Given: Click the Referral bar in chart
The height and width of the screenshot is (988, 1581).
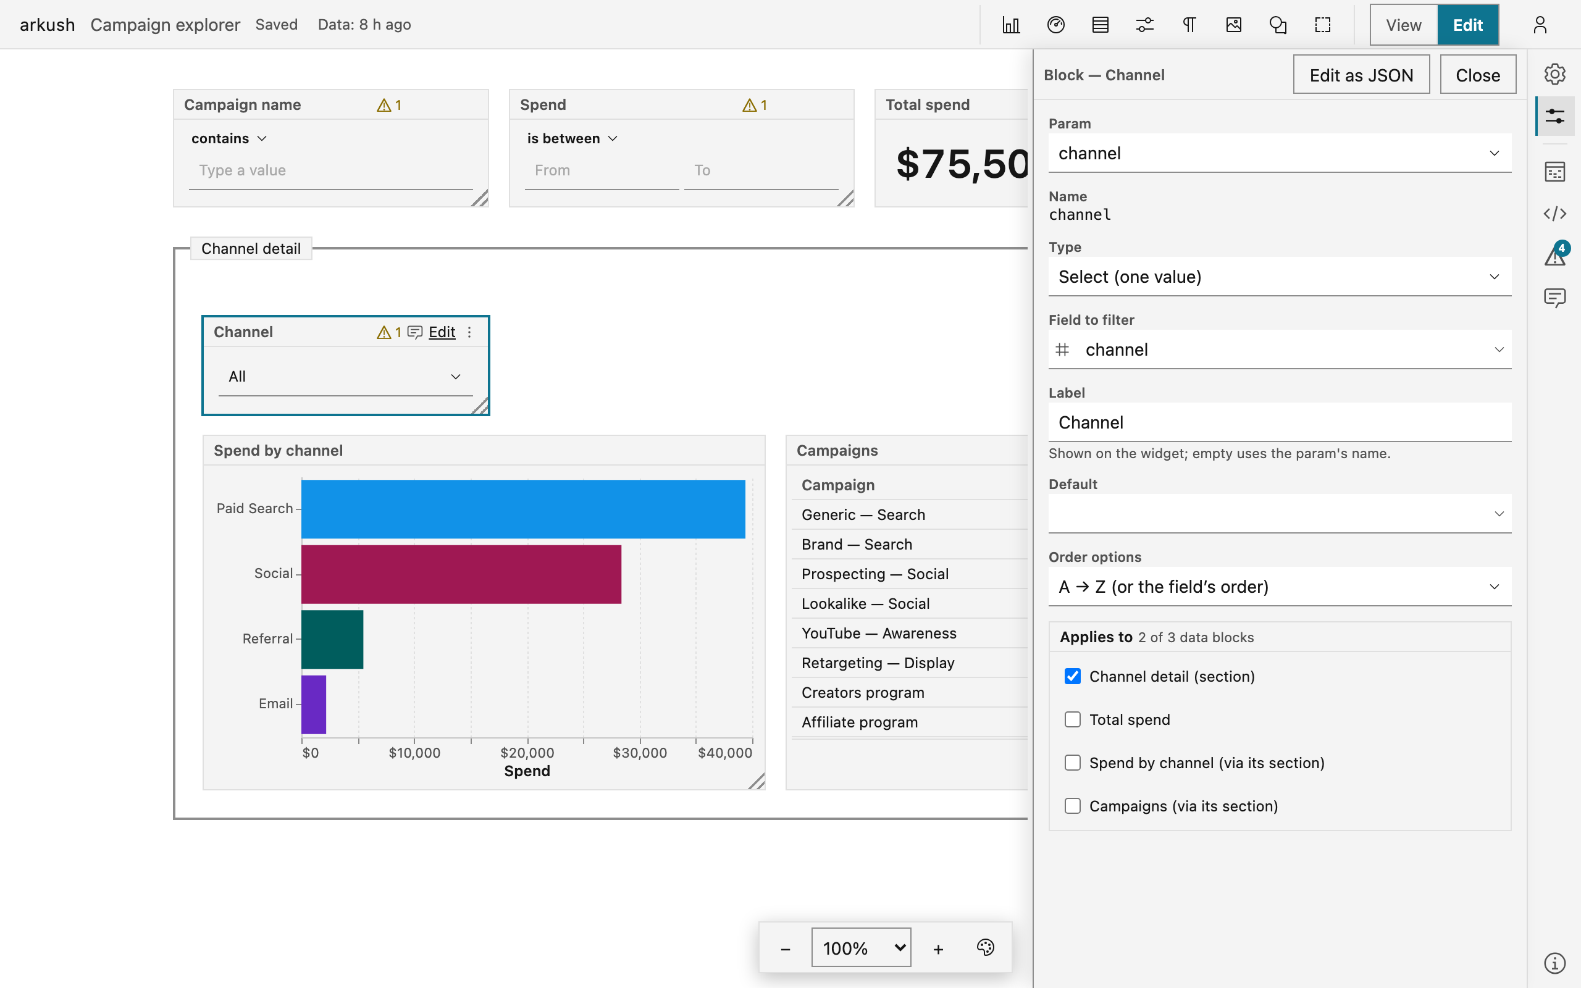Looking at the screenshot, I should 332,639.
